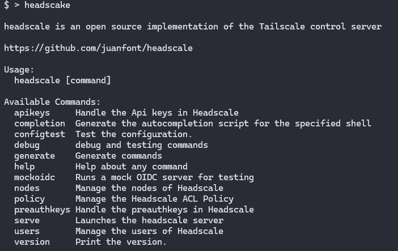Select the 'serve' command name
Viewport: 398px width, 251px height.
[27, 220]
